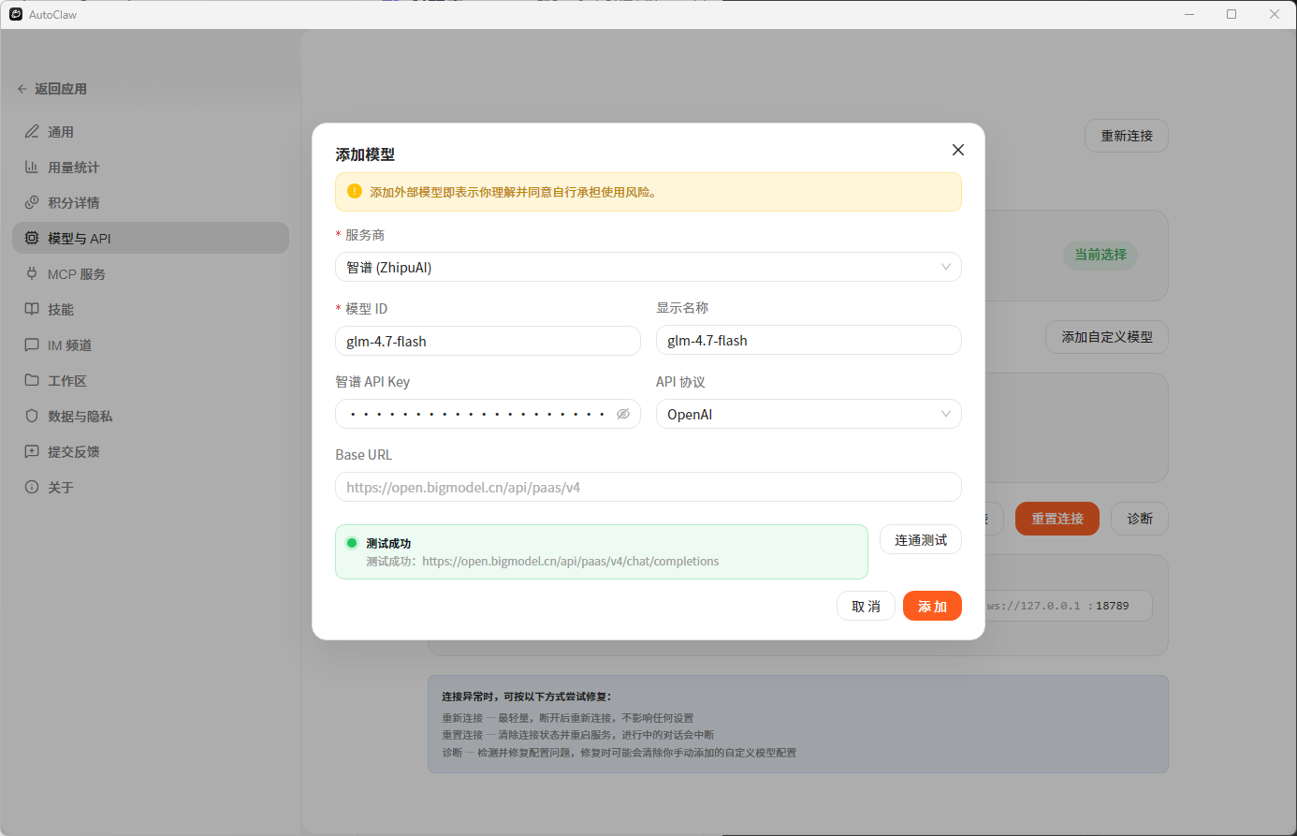Click 添加自定义模型

coord(1106,337)
